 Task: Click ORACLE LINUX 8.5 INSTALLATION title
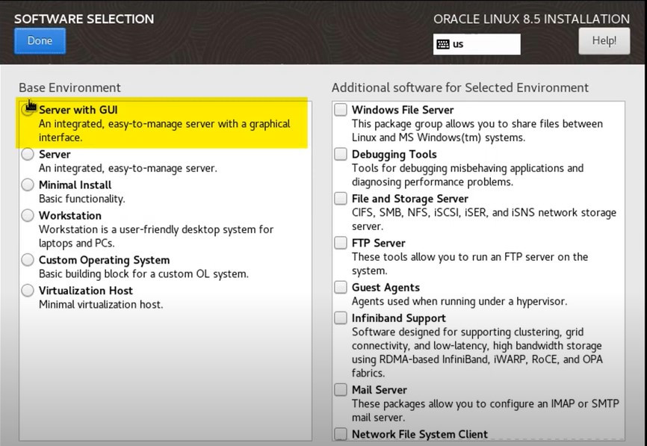531,19
